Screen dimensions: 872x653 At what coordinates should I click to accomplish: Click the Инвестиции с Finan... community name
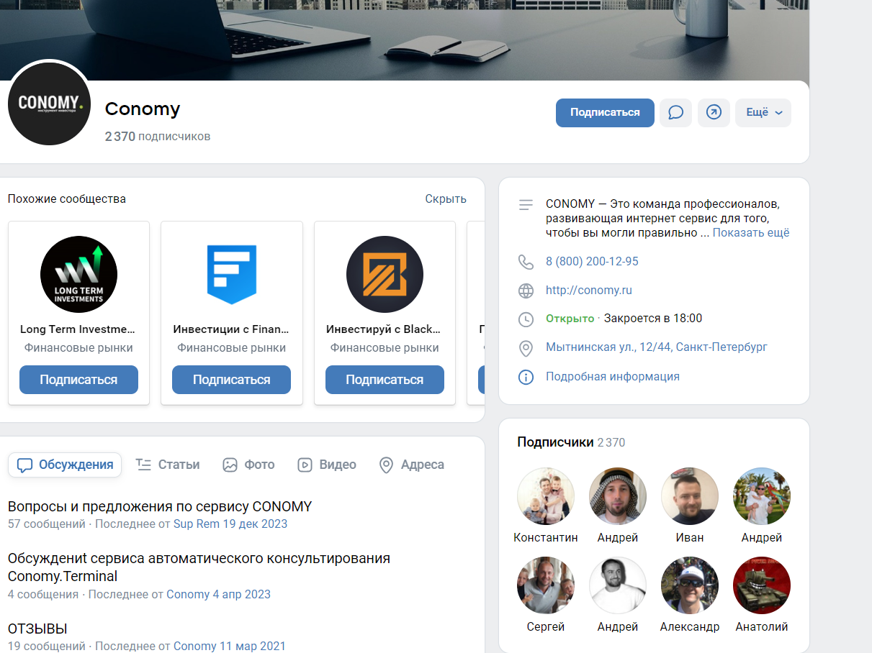232,329
